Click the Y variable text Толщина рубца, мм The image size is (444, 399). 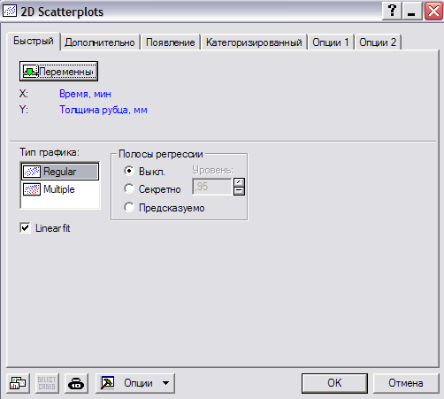pos(103,110)
